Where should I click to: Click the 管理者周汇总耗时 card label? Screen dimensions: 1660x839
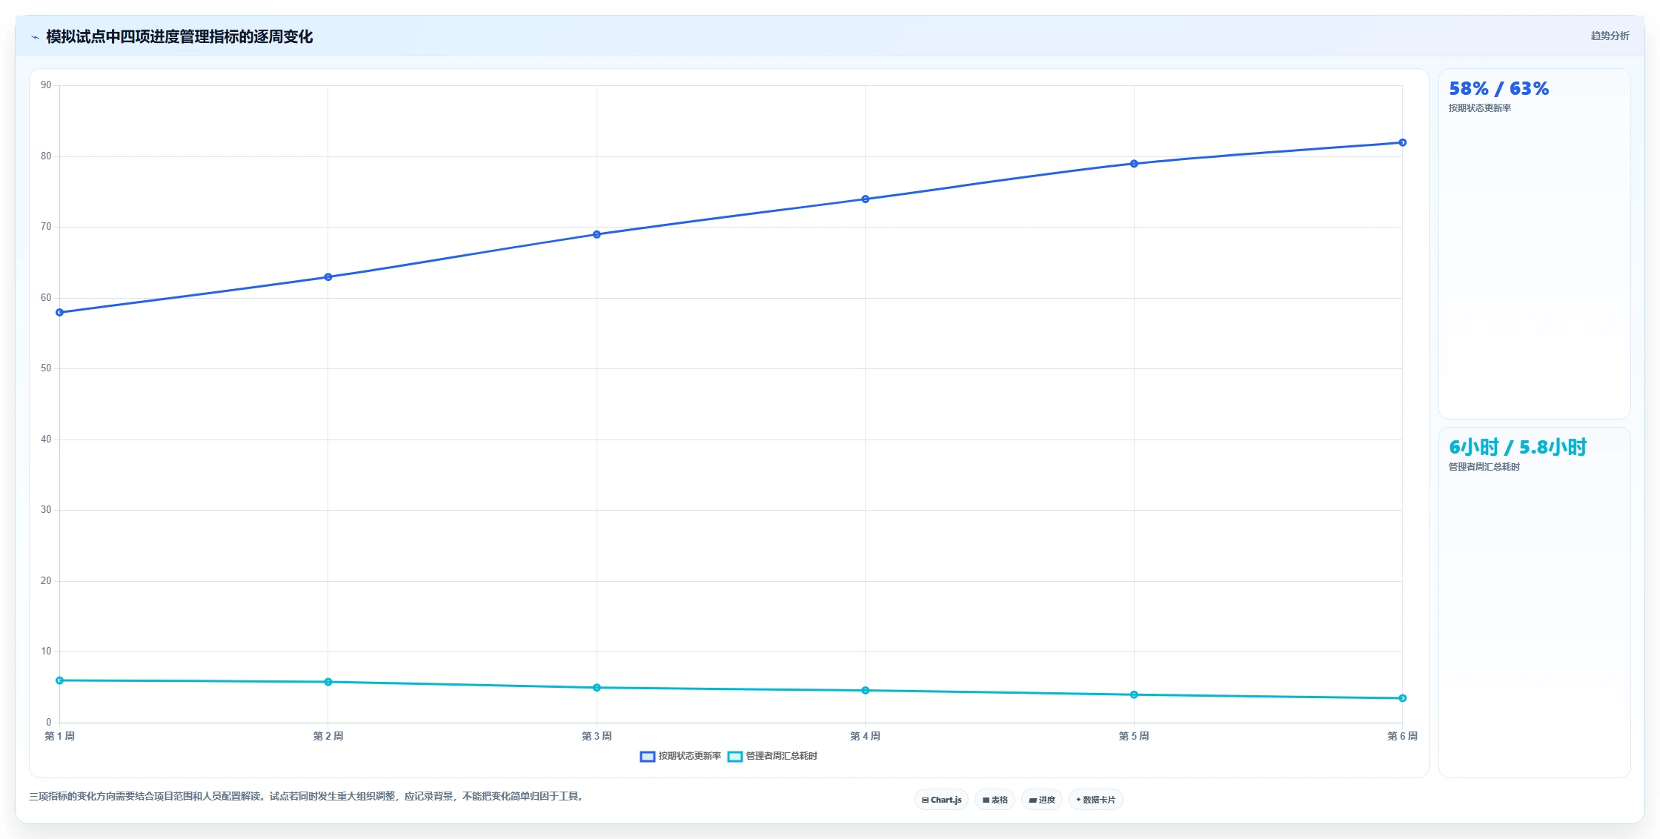tap(1484, 467)
